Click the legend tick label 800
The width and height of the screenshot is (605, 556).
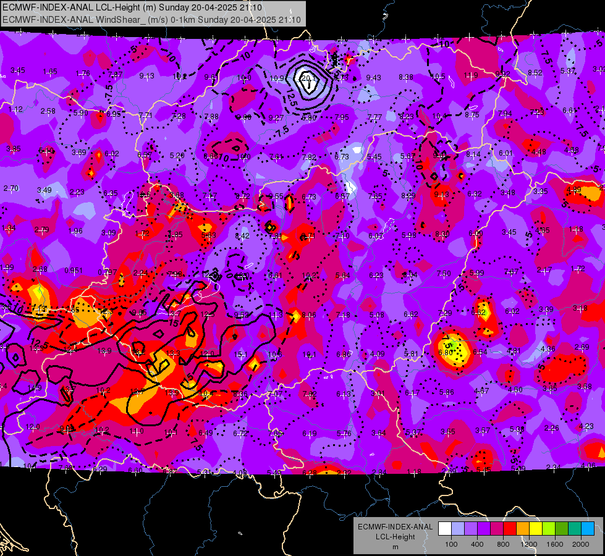(503, 544)
